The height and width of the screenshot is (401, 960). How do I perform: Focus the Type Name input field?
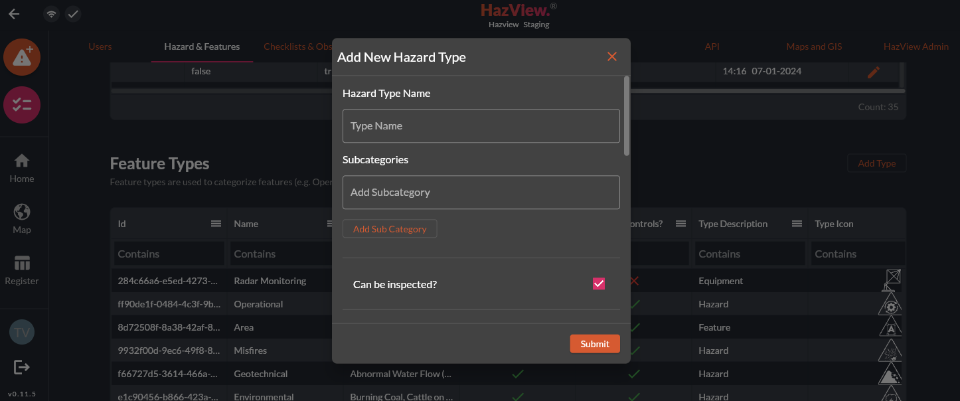click(x=481, y=126)
